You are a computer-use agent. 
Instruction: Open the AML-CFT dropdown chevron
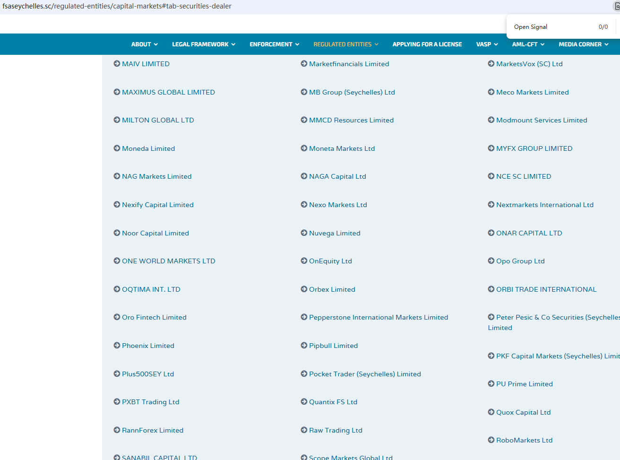pyautogui.click(x=542, y=44)
